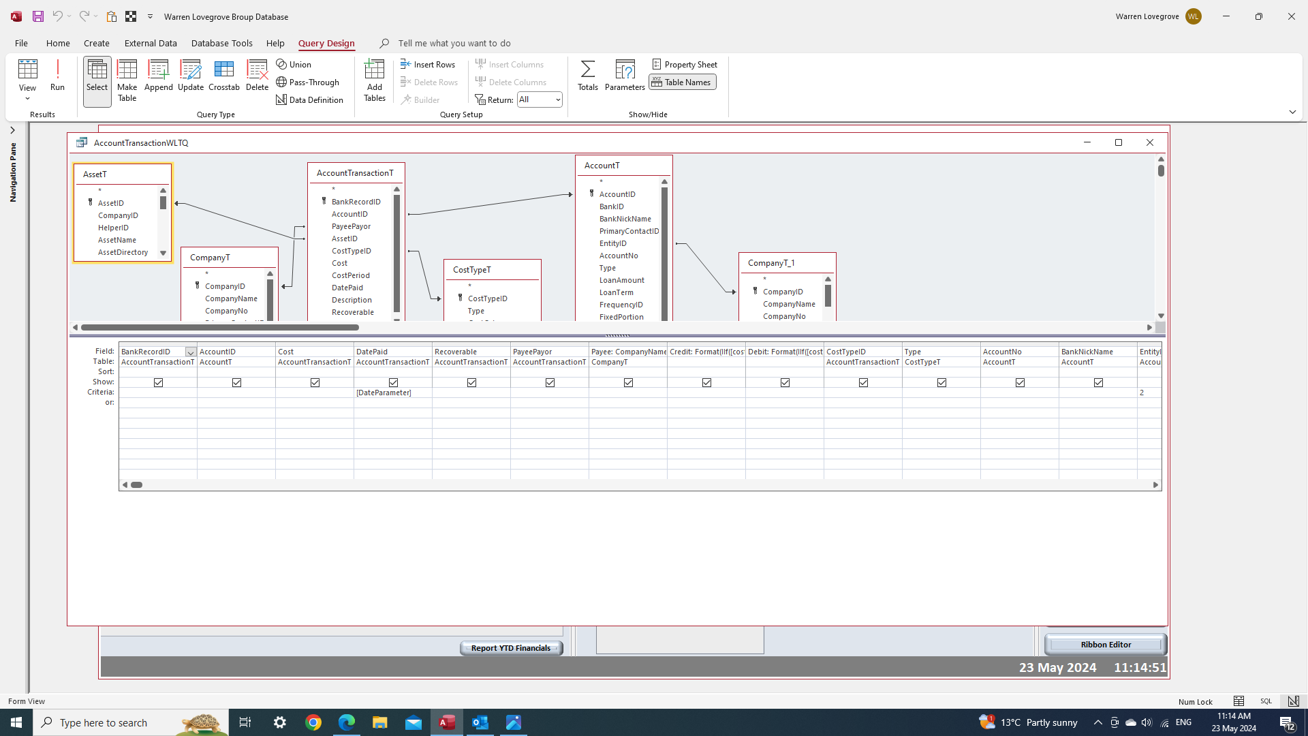Open Outlook from the taskbar
This screenshot has width=1308, height=736.
pyautogui.click(x=480, y=722)
